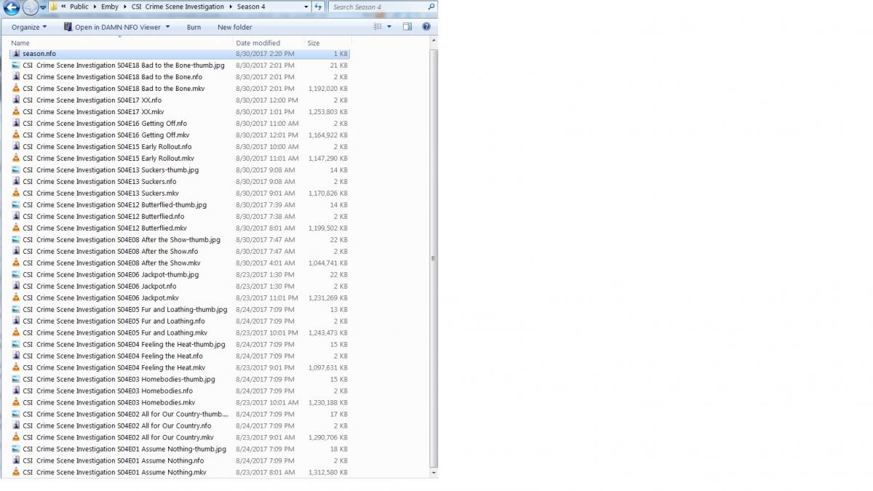Viewport: 873px width, 491px height.
Task: Click the NFO icon of S04E08 After the Show.nfo
Action: pos(16,252)
